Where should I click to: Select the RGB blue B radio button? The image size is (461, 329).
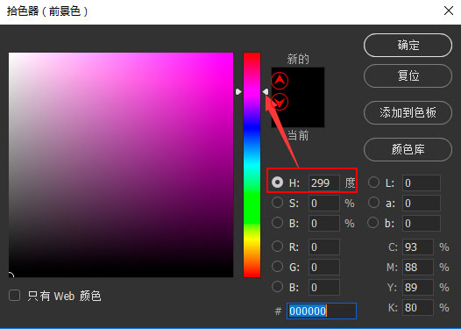pyautogui.click(x=277, y=287)
